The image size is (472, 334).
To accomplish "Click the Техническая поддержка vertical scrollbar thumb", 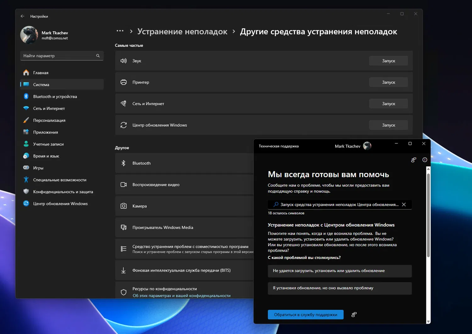I will [x=428, y=215].
